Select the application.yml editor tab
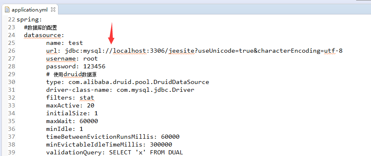 coord(30,10)
